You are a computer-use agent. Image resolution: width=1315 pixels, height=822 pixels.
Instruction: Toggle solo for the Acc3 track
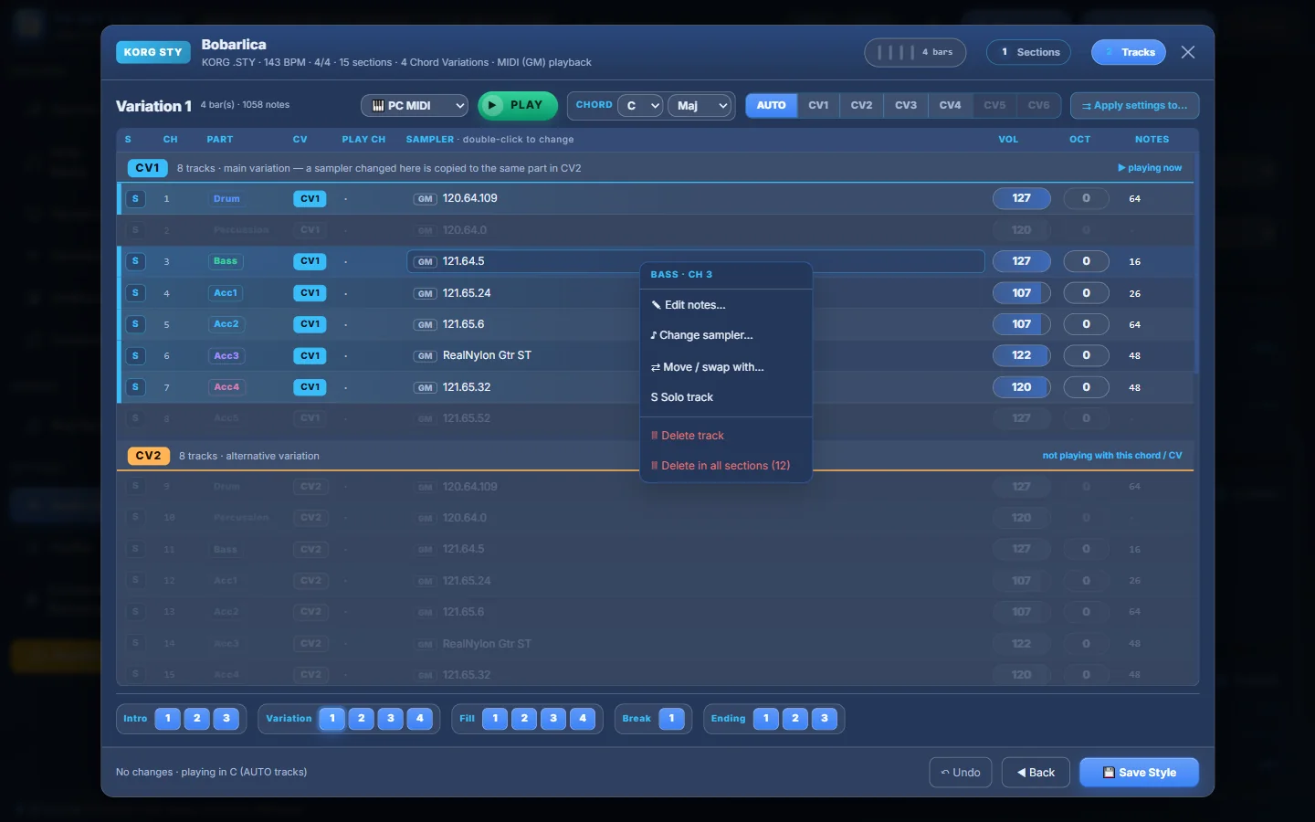[x=135, y=355]
